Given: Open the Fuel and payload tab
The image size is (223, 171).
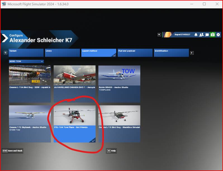Looking at the screenshot, I should [x=135, y=53].
